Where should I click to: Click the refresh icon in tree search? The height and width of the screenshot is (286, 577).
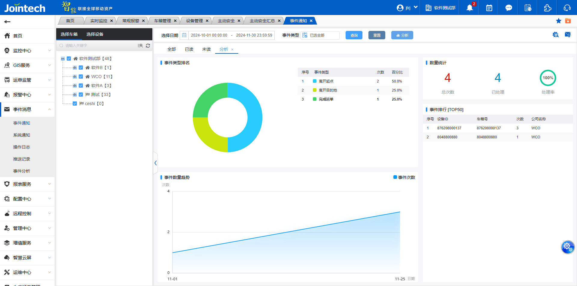click(148, 46)
